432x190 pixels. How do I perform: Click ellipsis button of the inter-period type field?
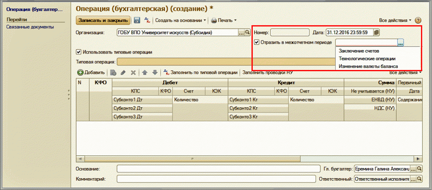coord(401,43)
